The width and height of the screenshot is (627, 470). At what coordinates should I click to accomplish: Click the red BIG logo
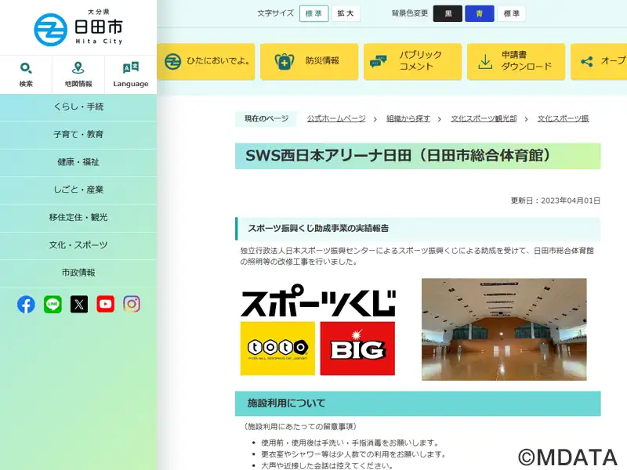coord(357,349)
